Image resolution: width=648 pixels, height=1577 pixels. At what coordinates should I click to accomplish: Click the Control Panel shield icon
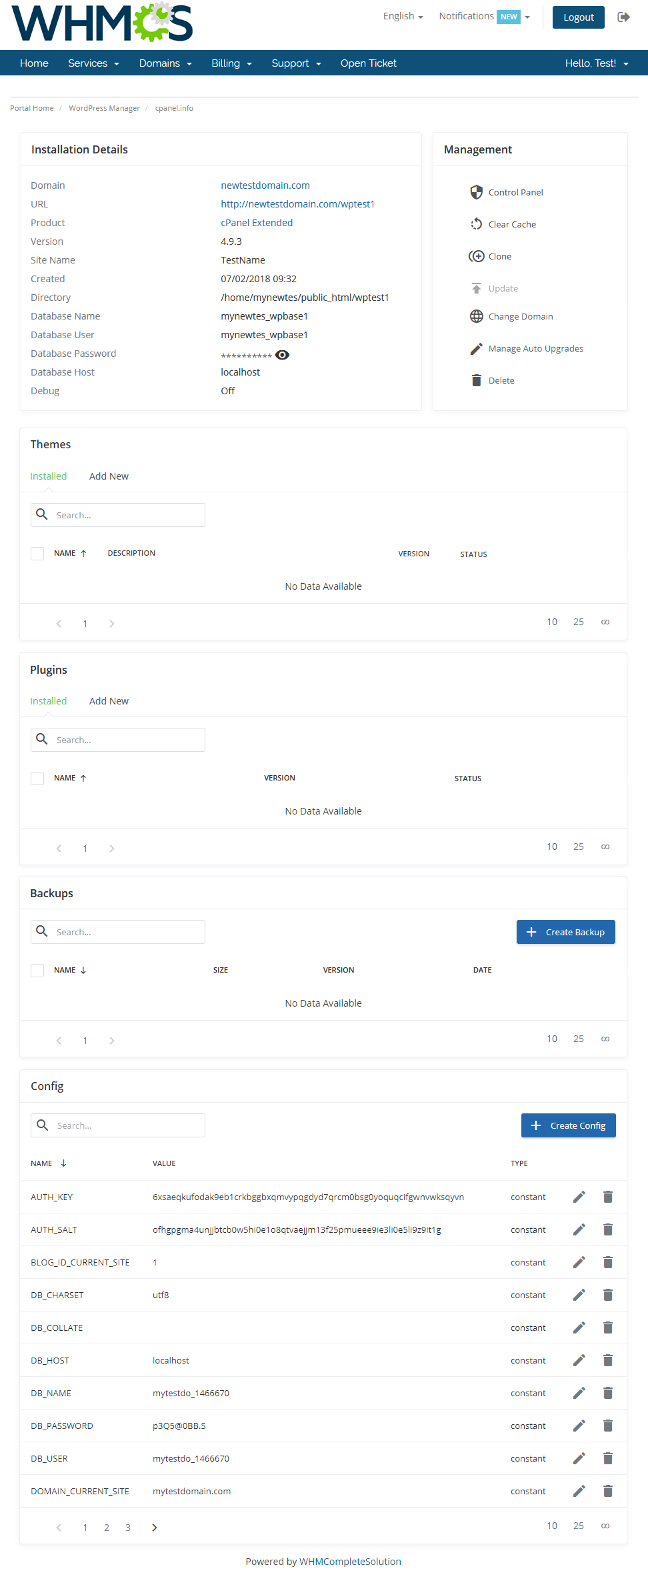476,192
